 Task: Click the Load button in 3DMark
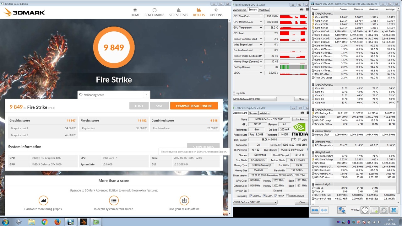click(x=139, y=106)
